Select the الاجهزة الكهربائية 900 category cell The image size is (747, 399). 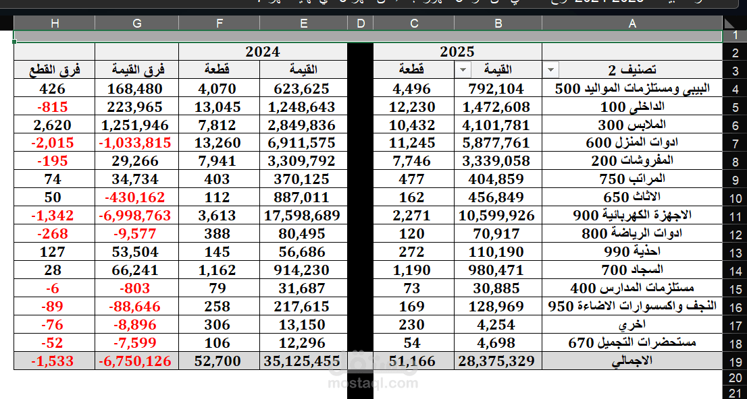[632, 216]
